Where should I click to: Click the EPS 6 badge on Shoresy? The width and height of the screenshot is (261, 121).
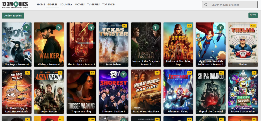[x=123, y=74]
